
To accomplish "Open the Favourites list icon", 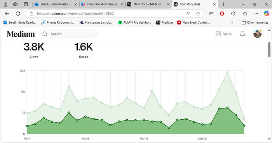I will 245,14.
